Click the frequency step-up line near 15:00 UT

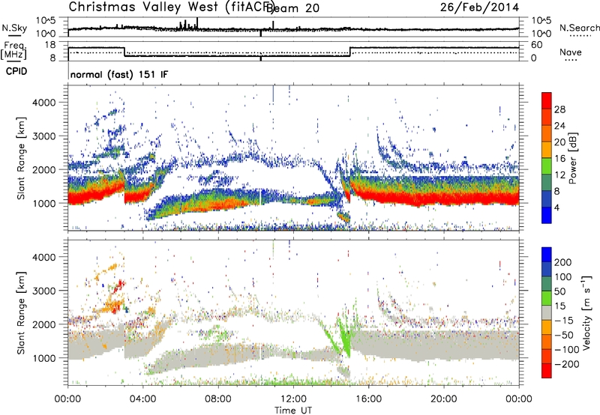tap(349, 52)
